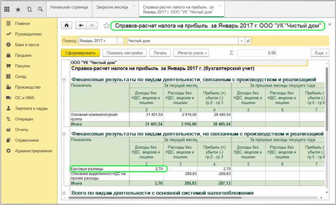
Task: Open the organization Чистый дом dropdown arrow
Action: [x=242, y=41]
